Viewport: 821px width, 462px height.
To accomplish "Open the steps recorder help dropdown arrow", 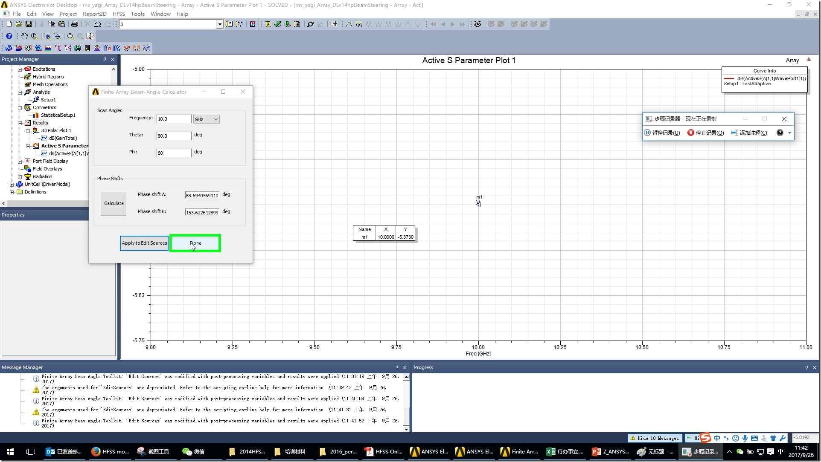I will pos(789,133).
